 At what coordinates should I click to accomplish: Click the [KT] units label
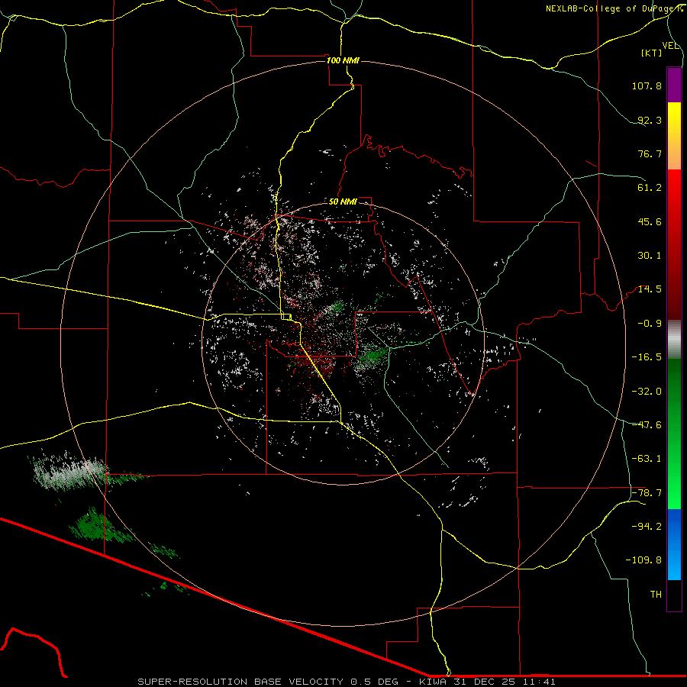click(652, 53)
